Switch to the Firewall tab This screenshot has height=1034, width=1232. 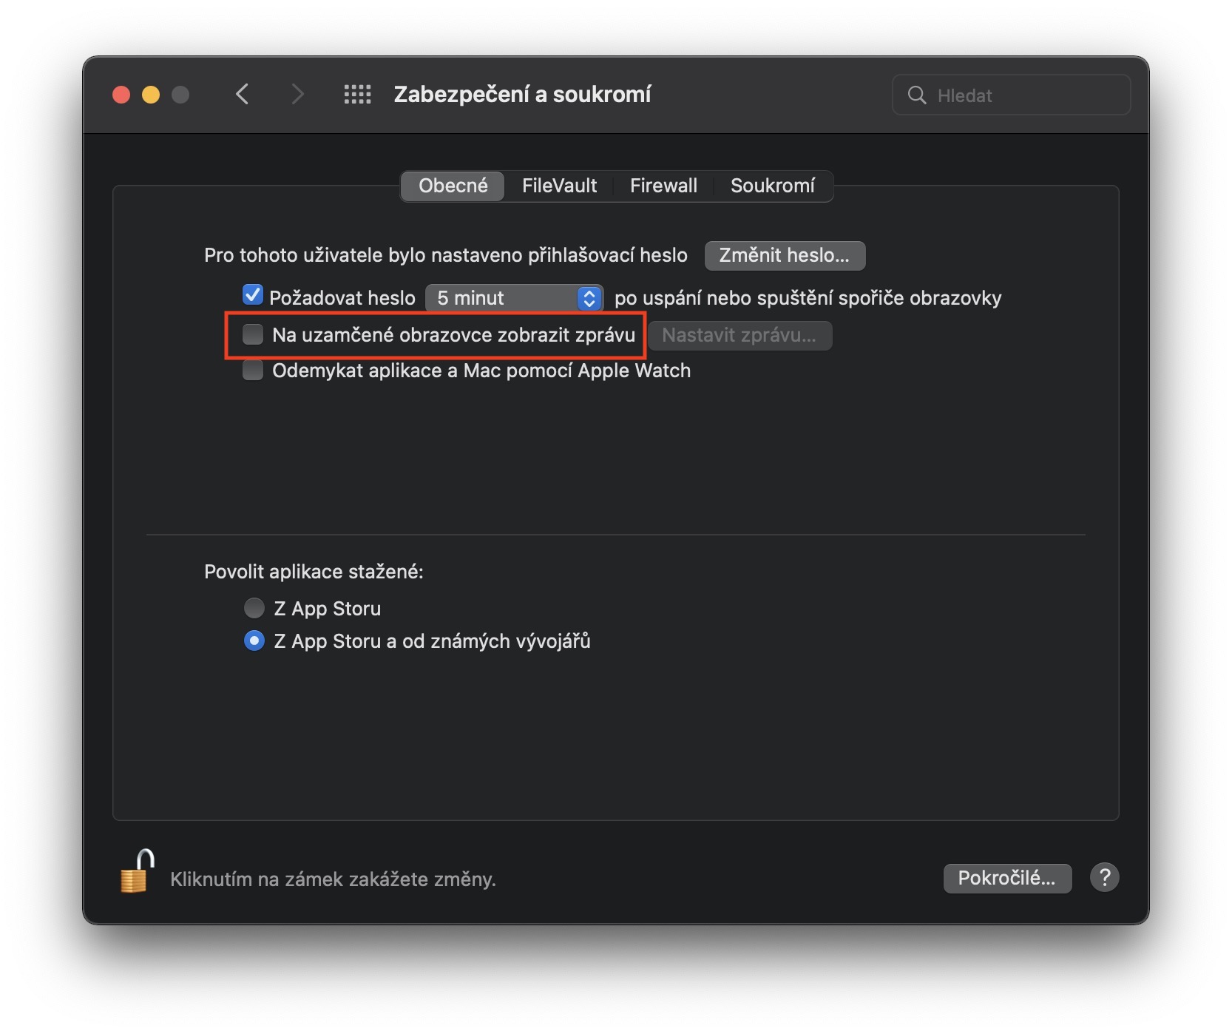tap(663, 186)
